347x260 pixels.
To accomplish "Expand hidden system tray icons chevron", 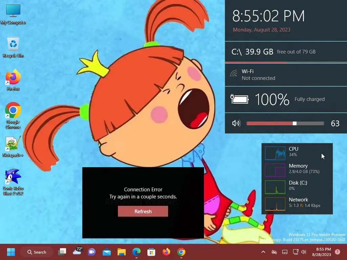I will coord(263,252).
